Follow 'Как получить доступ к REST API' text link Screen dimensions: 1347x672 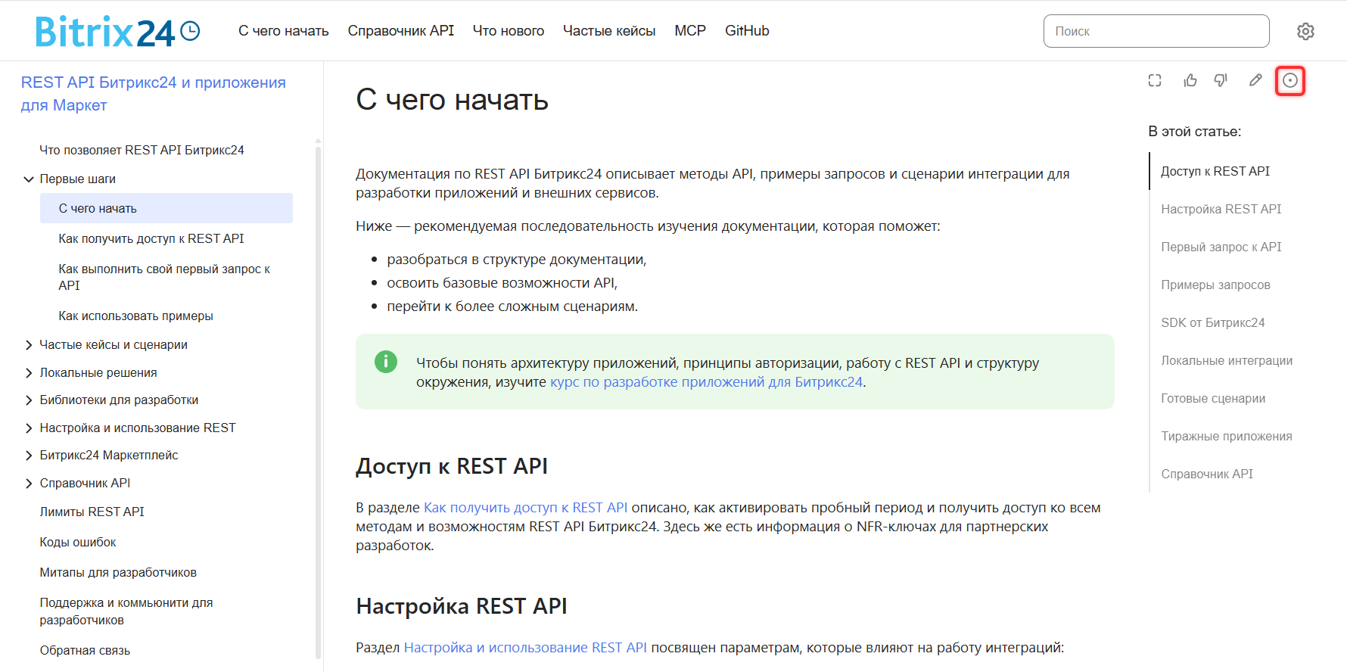pyautogui.click(x=526, y=508)
